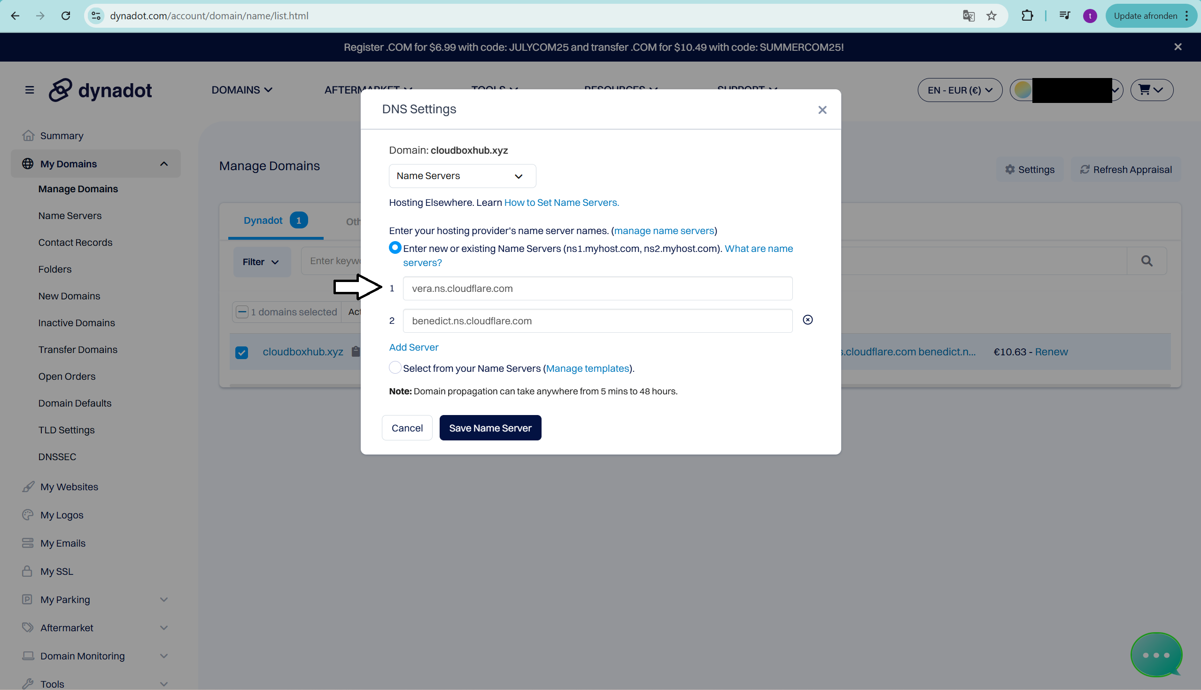The height and width of the screenshot is (690, 1201).
Task: Open TLD Settings sidebar item
Action: pos(66,430)
